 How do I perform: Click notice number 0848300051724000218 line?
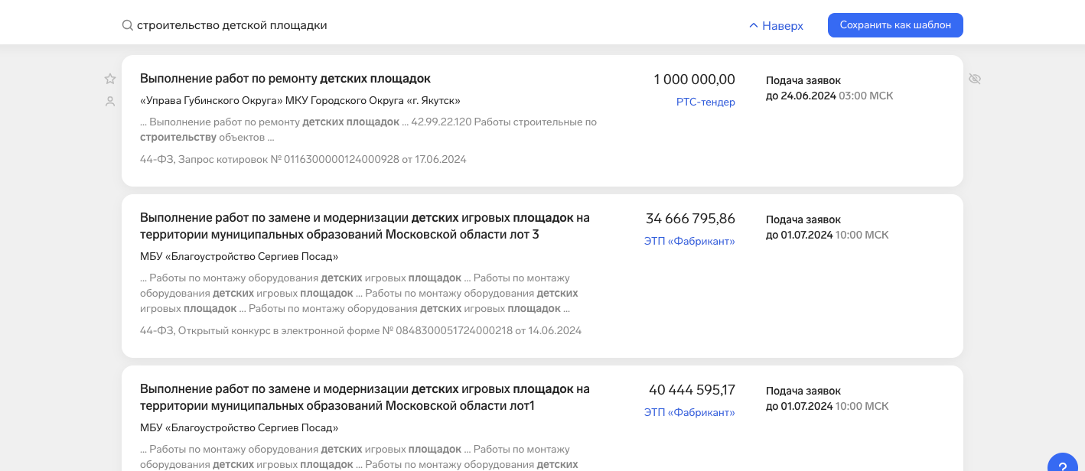(x=360, y=330)
